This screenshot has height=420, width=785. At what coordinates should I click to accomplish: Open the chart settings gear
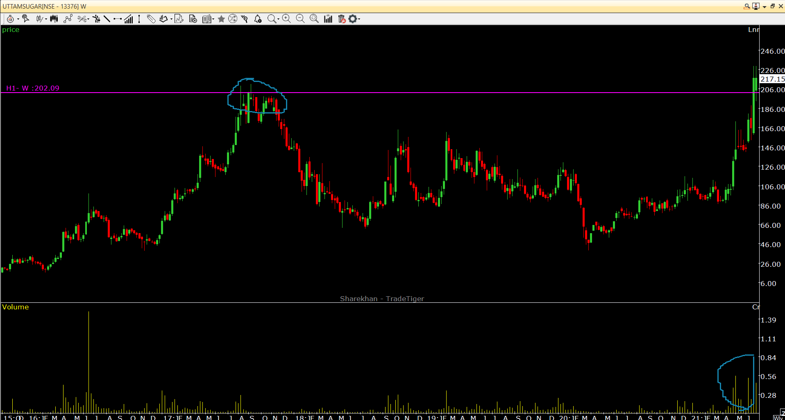tap(353, 19)
